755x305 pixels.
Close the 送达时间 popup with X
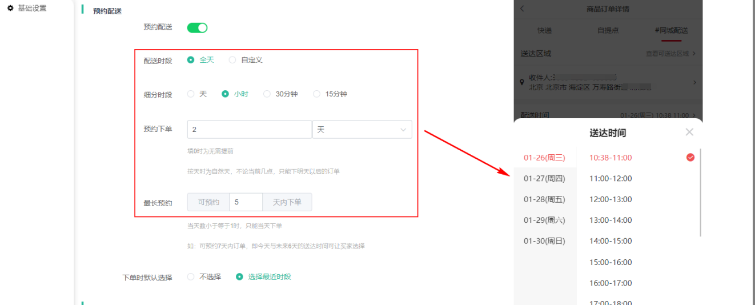[689, 132]
